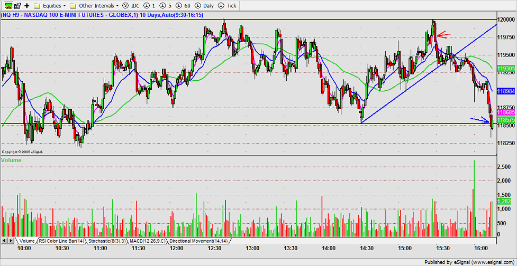Switch chart to Tick interval
Viewport: 517px width, 266px height.
[x=227, y=6]
